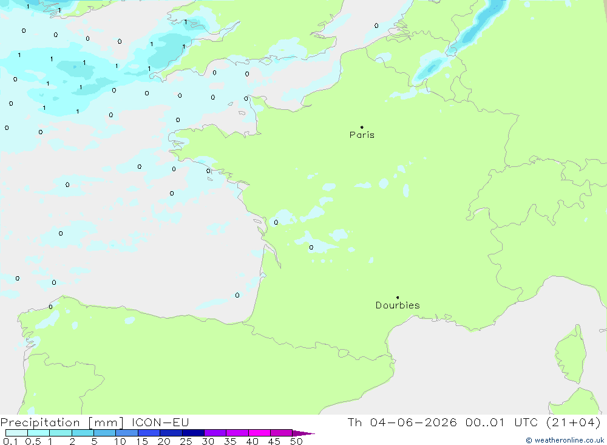Select the 25–30 mm dark blue swatch

[x=193, y=433]
